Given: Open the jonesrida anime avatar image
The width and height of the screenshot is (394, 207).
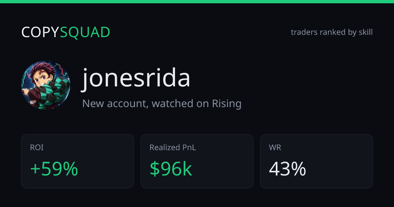Looking at the screenshot, I should tap(46, 85).
